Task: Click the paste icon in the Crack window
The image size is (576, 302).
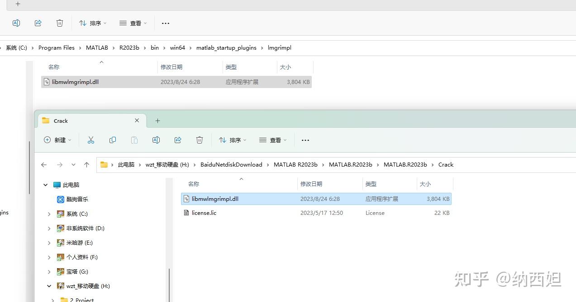Action: pyautogui.click(x=134, y=140)
